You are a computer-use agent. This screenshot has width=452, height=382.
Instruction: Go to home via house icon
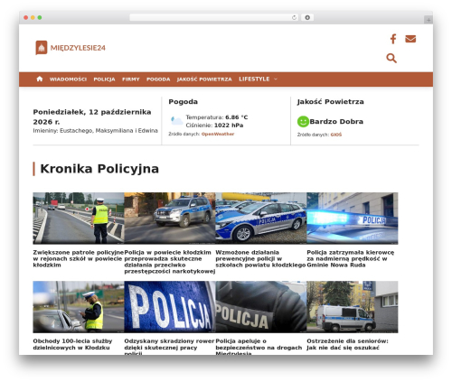click(40, 79)
